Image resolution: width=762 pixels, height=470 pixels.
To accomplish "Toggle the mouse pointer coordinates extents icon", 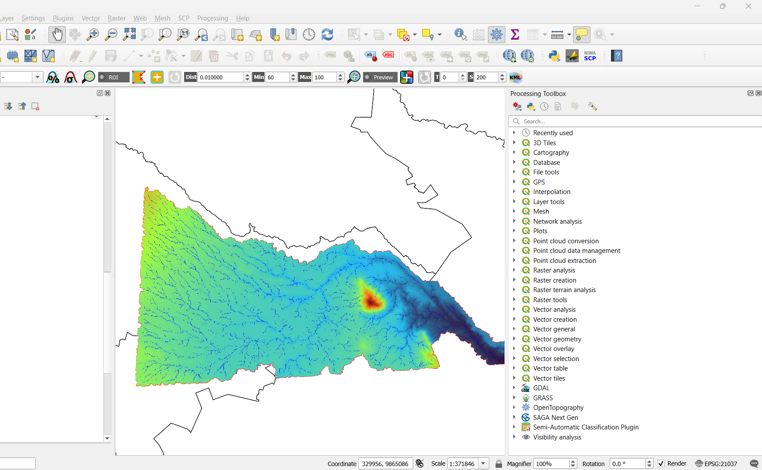I will pyautogui.click(x=419, y=463).
